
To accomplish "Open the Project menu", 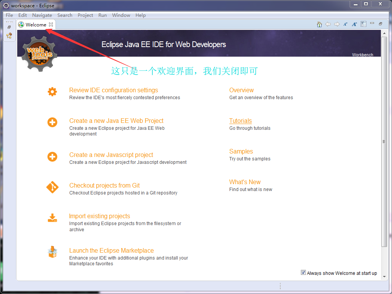I will click(x=85, y=15).
